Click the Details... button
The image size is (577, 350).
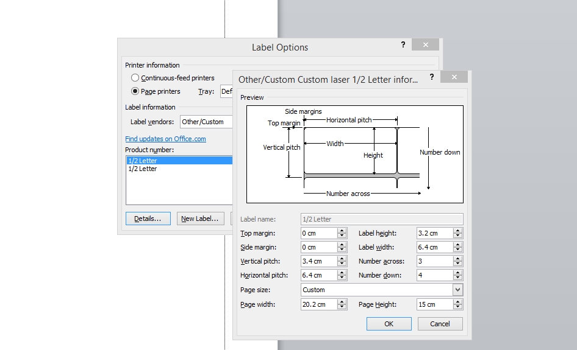pos(148,219)
